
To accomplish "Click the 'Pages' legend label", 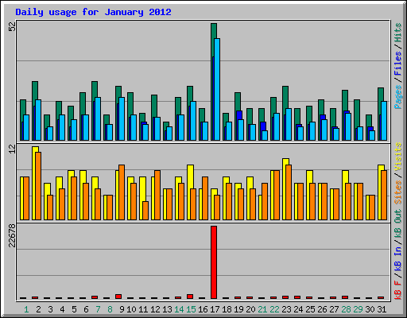I will point(398,96).
